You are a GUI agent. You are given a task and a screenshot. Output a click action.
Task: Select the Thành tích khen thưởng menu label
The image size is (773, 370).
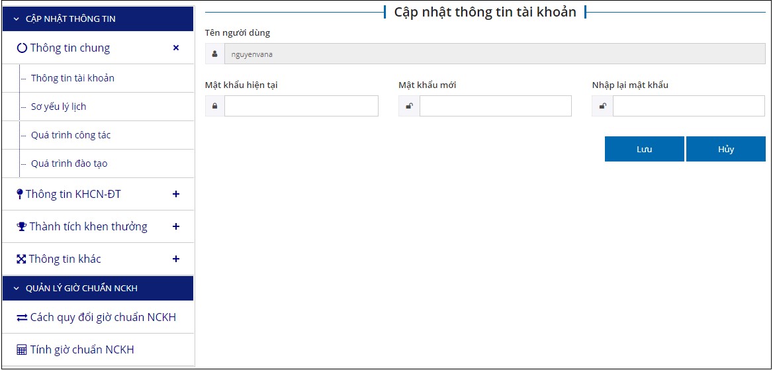click(x=88, y=227)
